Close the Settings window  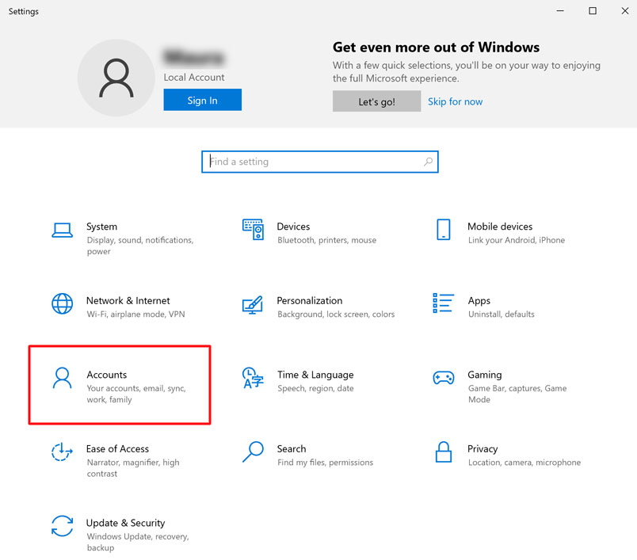pos(625,11)
